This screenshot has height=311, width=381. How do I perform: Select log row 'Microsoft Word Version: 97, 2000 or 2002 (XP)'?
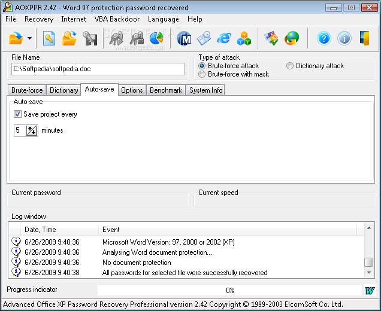tap(186, 242)
